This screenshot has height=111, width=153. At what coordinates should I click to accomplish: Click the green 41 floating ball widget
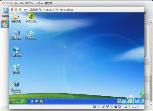[143, 93]
